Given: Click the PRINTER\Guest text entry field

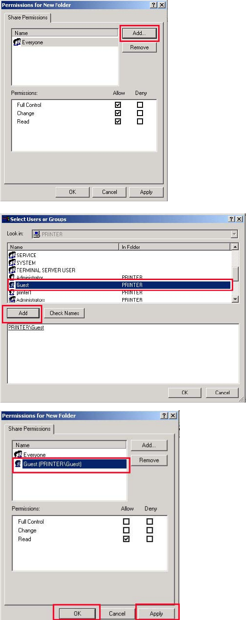Looking at the screenshot, I should tap(123, 353).
